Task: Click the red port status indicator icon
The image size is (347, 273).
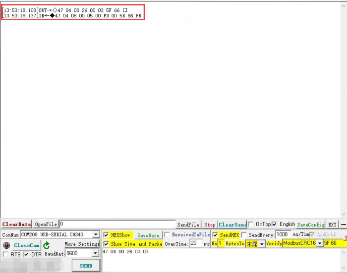Action: click(6, 245)
